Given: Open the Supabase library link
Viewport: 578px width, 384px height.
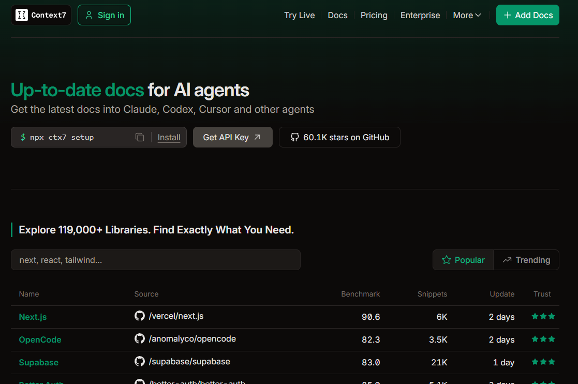Looking at the screenshot, I should (38, 363).
